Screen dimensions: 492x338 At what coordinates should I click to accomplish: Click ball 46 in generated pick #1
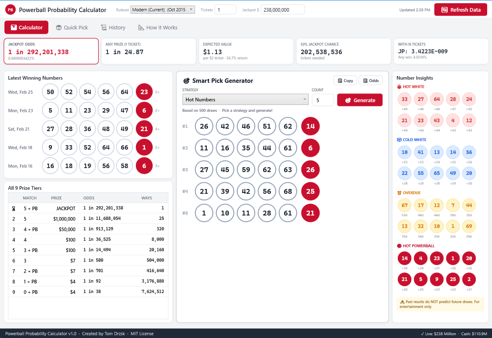[x=246, y=126]
